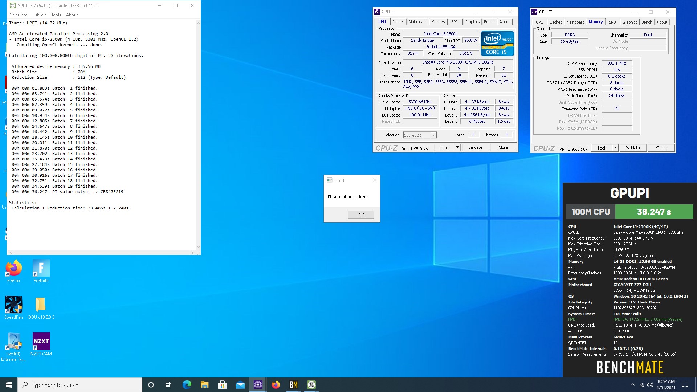Image resolution: width=697 pixels, height=392 pixels.
Task: Open Fortnite desktop shortcut
Action: pyautogui.click(x=41, y=271)
